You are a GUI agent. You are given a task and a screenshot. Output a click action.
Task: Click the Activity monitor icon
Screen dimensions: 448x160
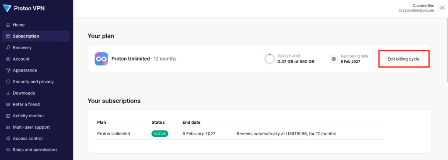8,116
